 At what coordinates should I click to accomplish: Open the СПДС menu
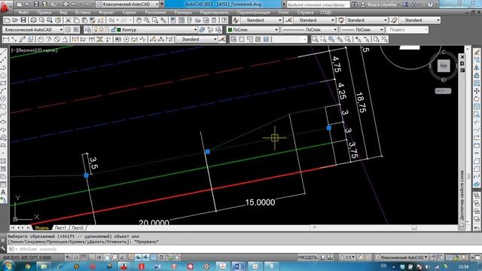tap(326, 13)
